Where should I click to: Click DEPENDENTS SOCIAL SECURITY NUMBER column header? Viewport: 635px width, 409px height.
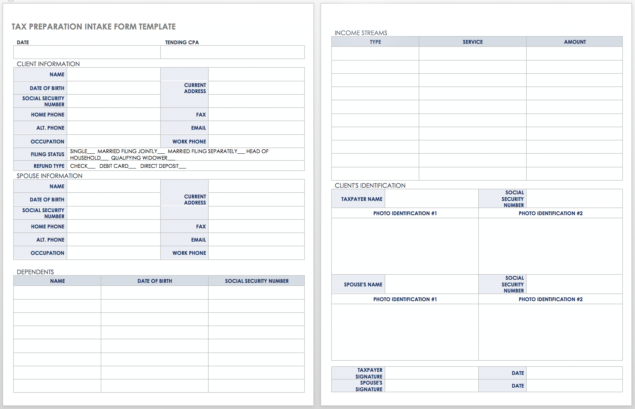tap(256, 281)
